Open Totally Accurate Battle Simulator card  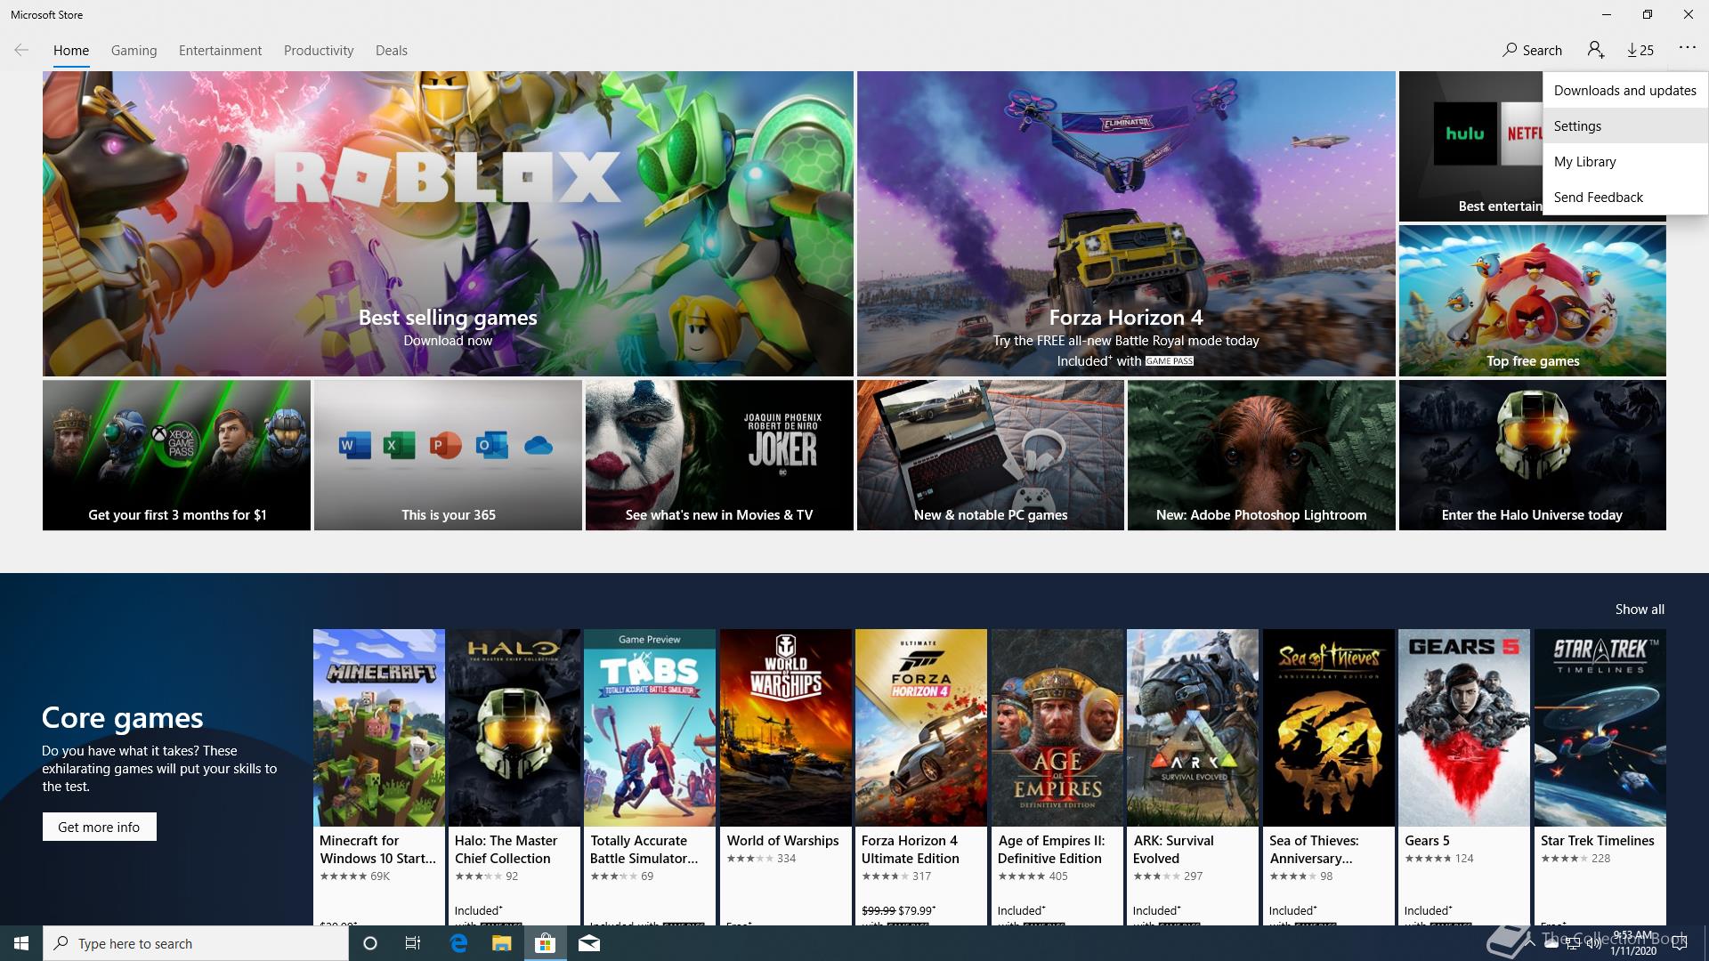pos(650,777)
